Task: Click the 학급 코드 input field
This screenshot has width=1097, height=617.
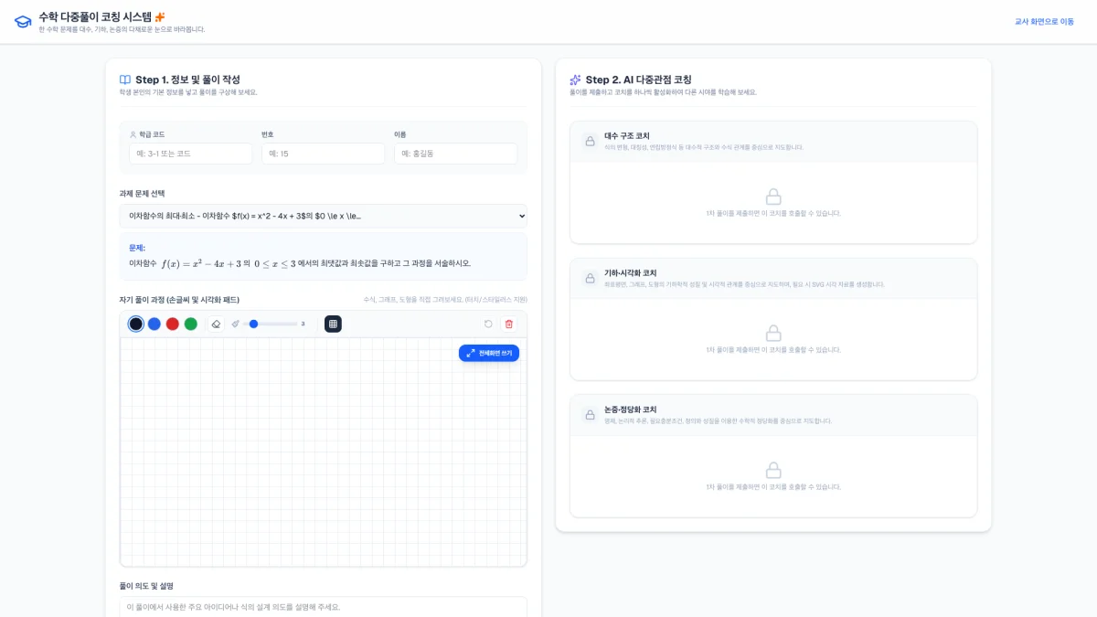Action: pos(190,154)
